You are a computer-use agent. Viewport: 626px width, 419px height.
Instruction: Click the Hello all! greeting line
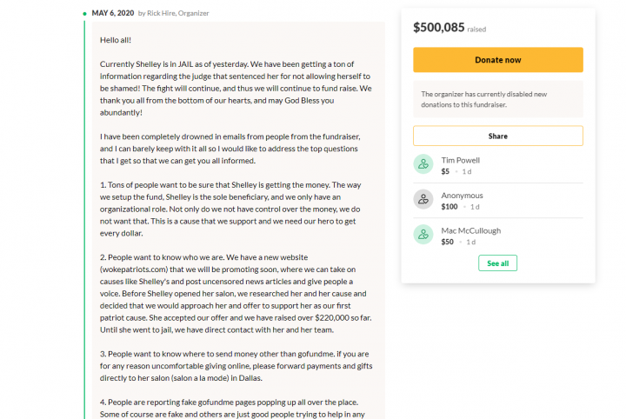116,40
